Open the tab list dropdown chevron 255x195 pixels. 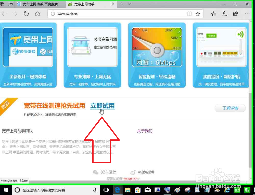[129, 4]
